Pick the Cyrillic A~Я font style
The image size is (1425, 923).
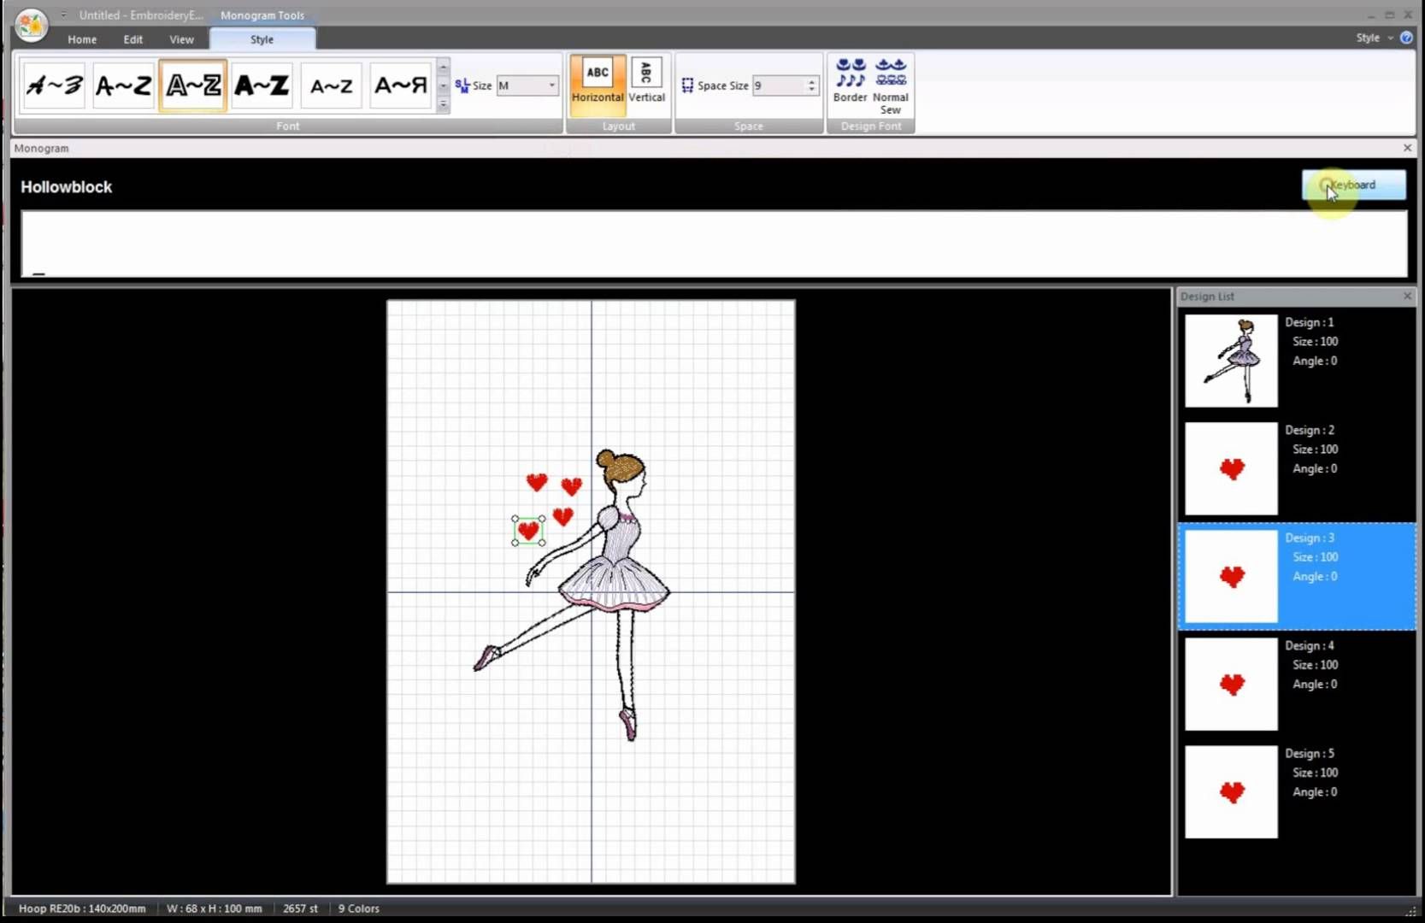400,85
